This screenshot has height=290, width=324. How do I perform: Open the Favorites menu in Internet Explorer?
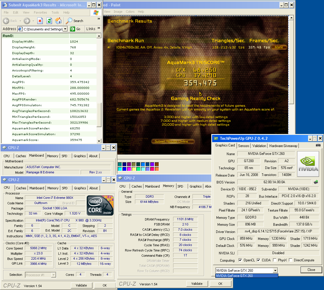point(40,12)
